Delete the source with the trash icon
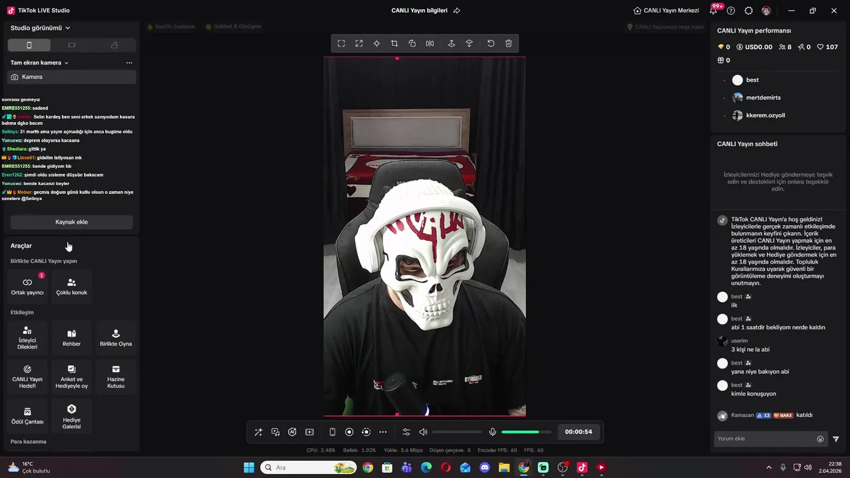850x478 pixels. [509, 43]
